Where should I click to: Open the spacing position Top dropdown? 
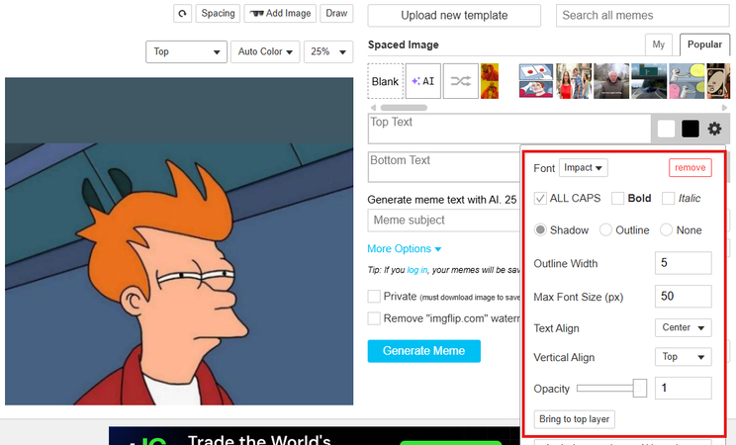[186, 51]
